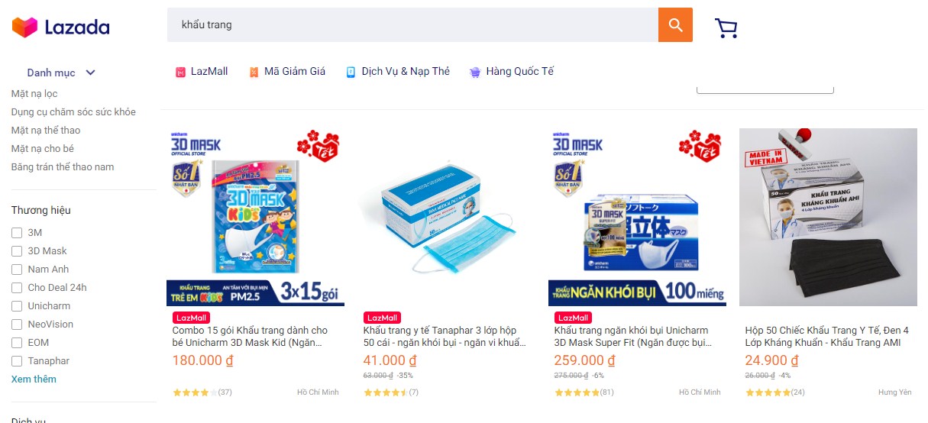Image resolution: width=928 pixels, height=423 pixels.
Task: Click the star rating of Unicharm Super Fit
Action: (x=577, y=392)
